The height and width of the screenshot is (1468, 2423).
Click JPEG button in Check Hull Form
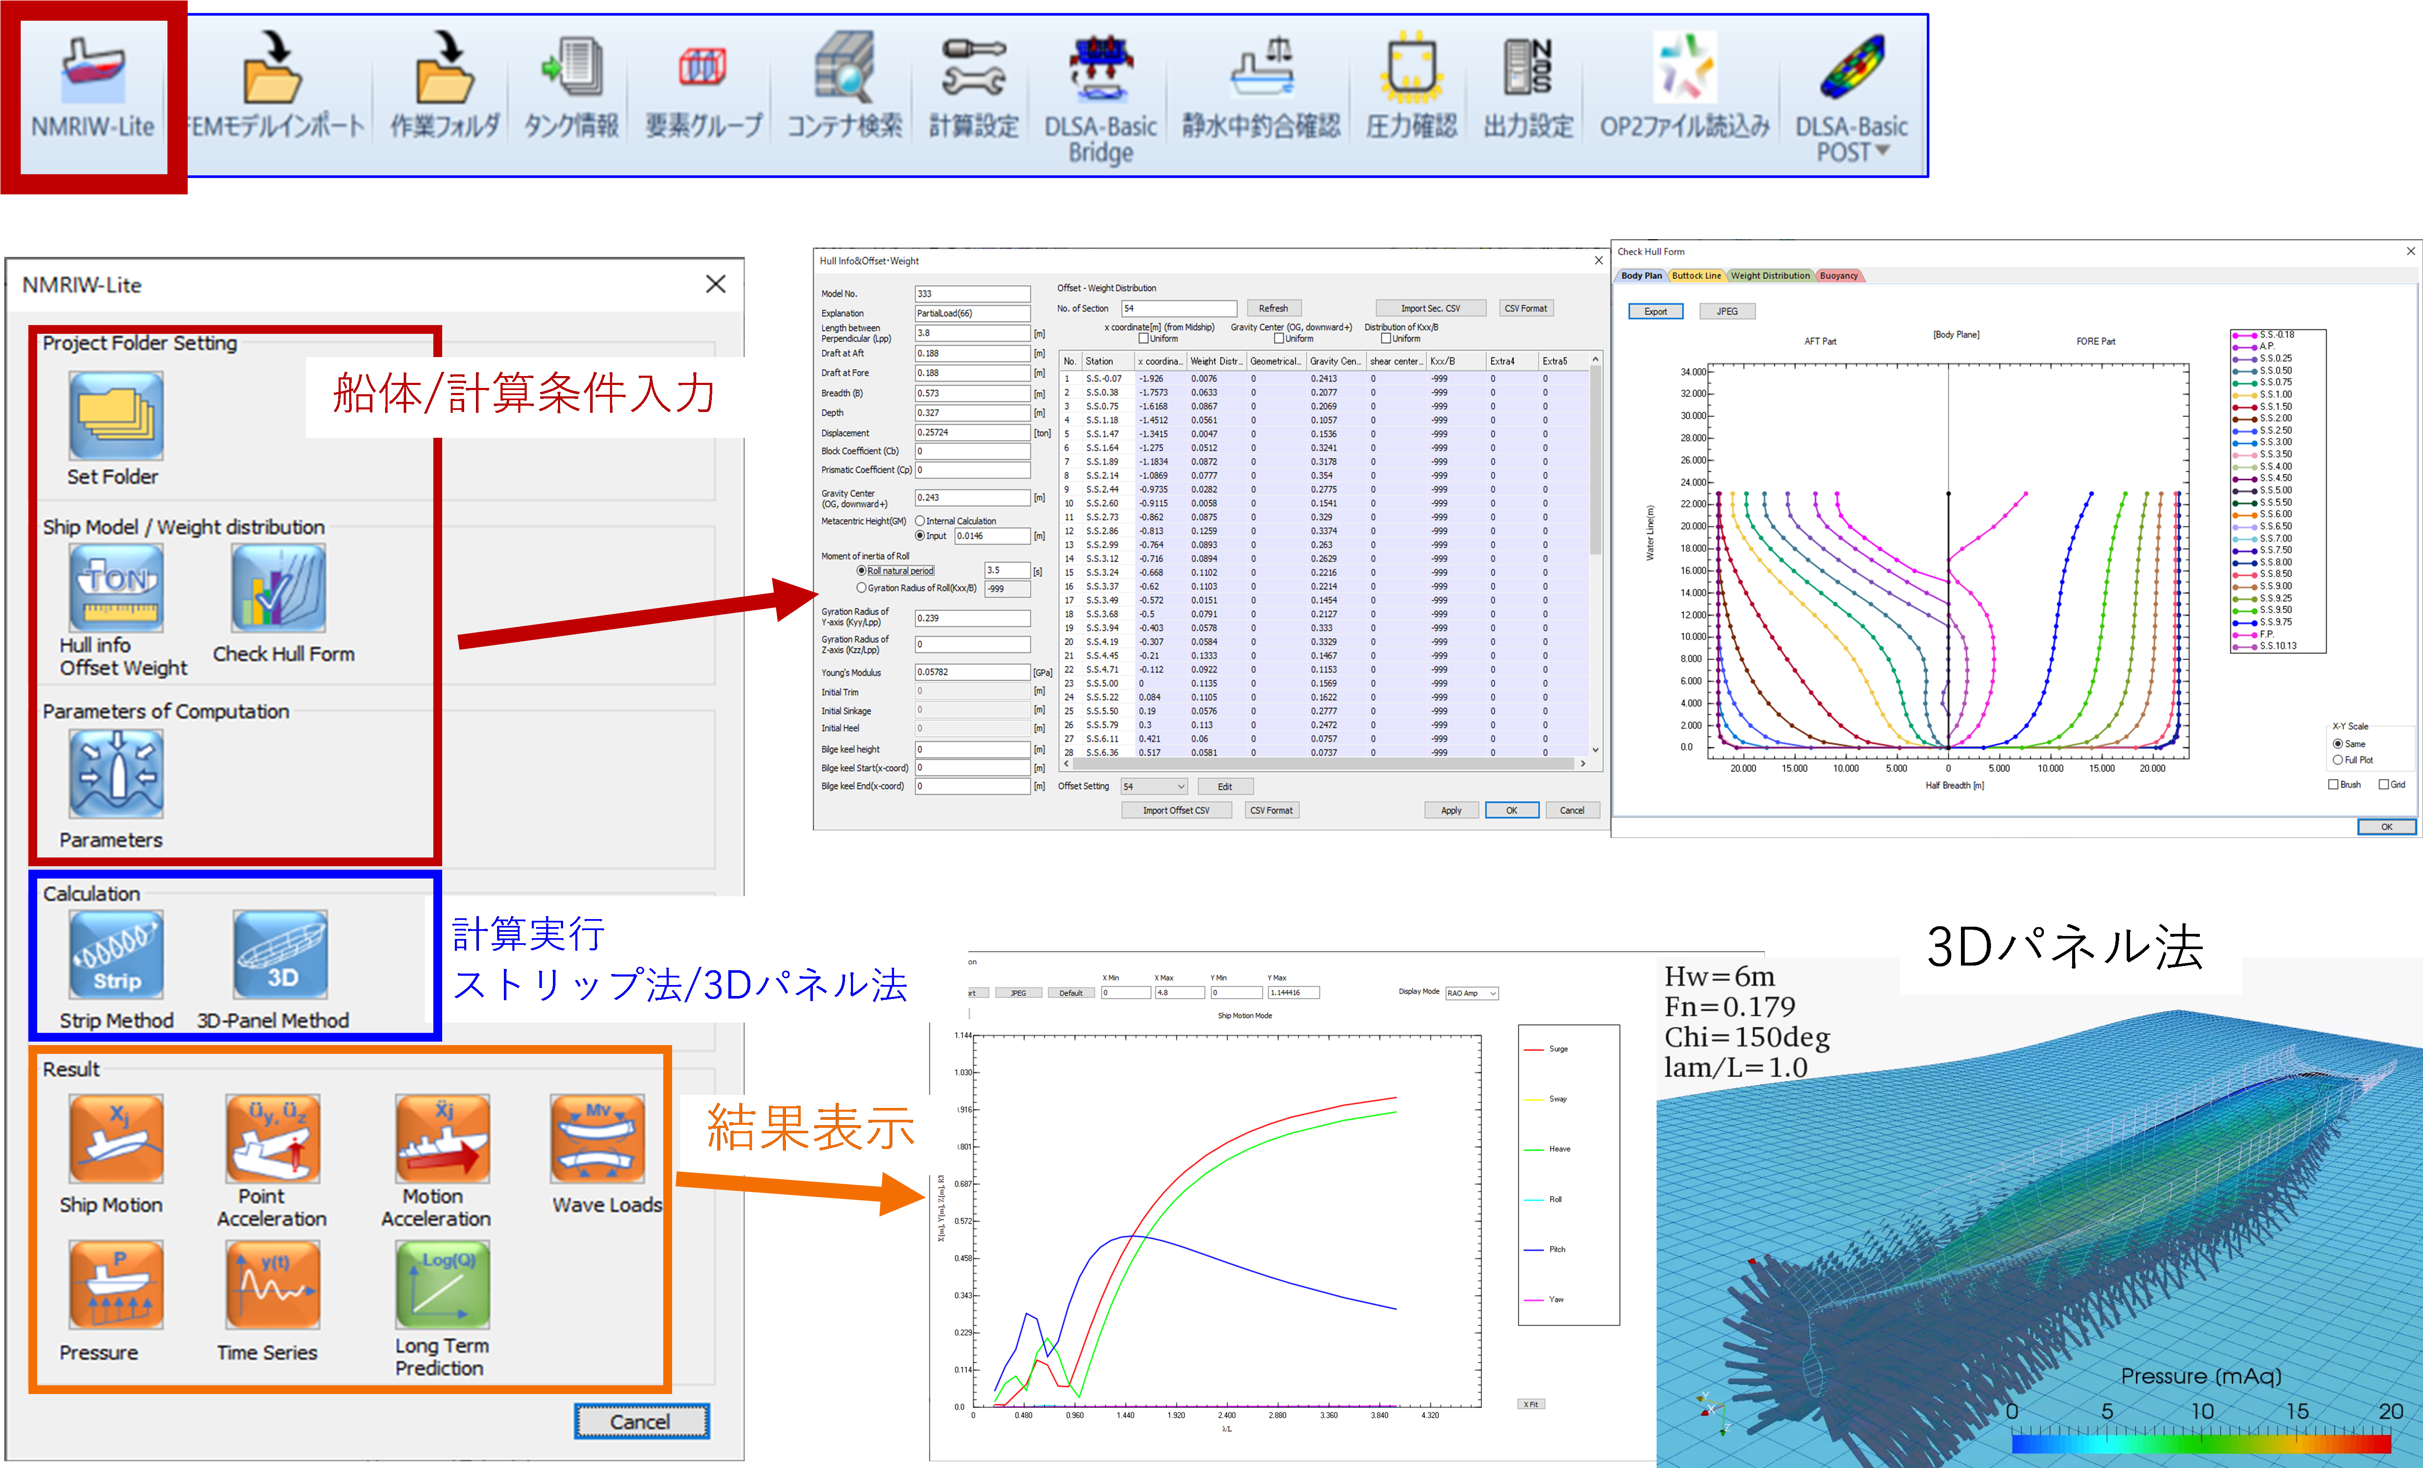click(x=1728, y=312)
